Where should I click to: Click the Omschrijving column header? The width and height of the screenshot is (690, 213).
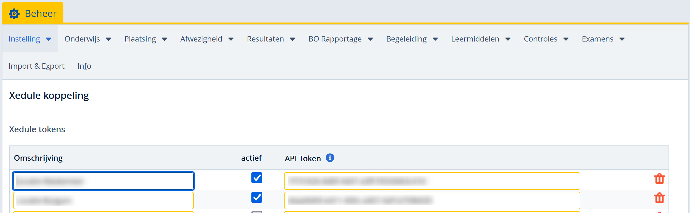[x=38, y=158]
